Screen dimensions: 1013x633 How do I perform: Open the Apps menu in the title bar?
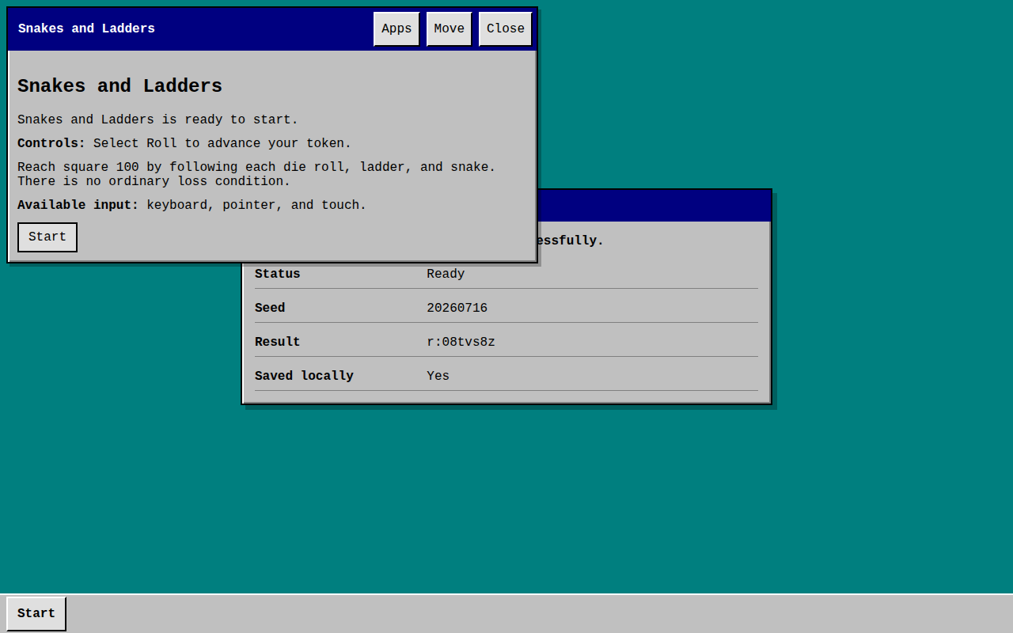coord(396,29)
